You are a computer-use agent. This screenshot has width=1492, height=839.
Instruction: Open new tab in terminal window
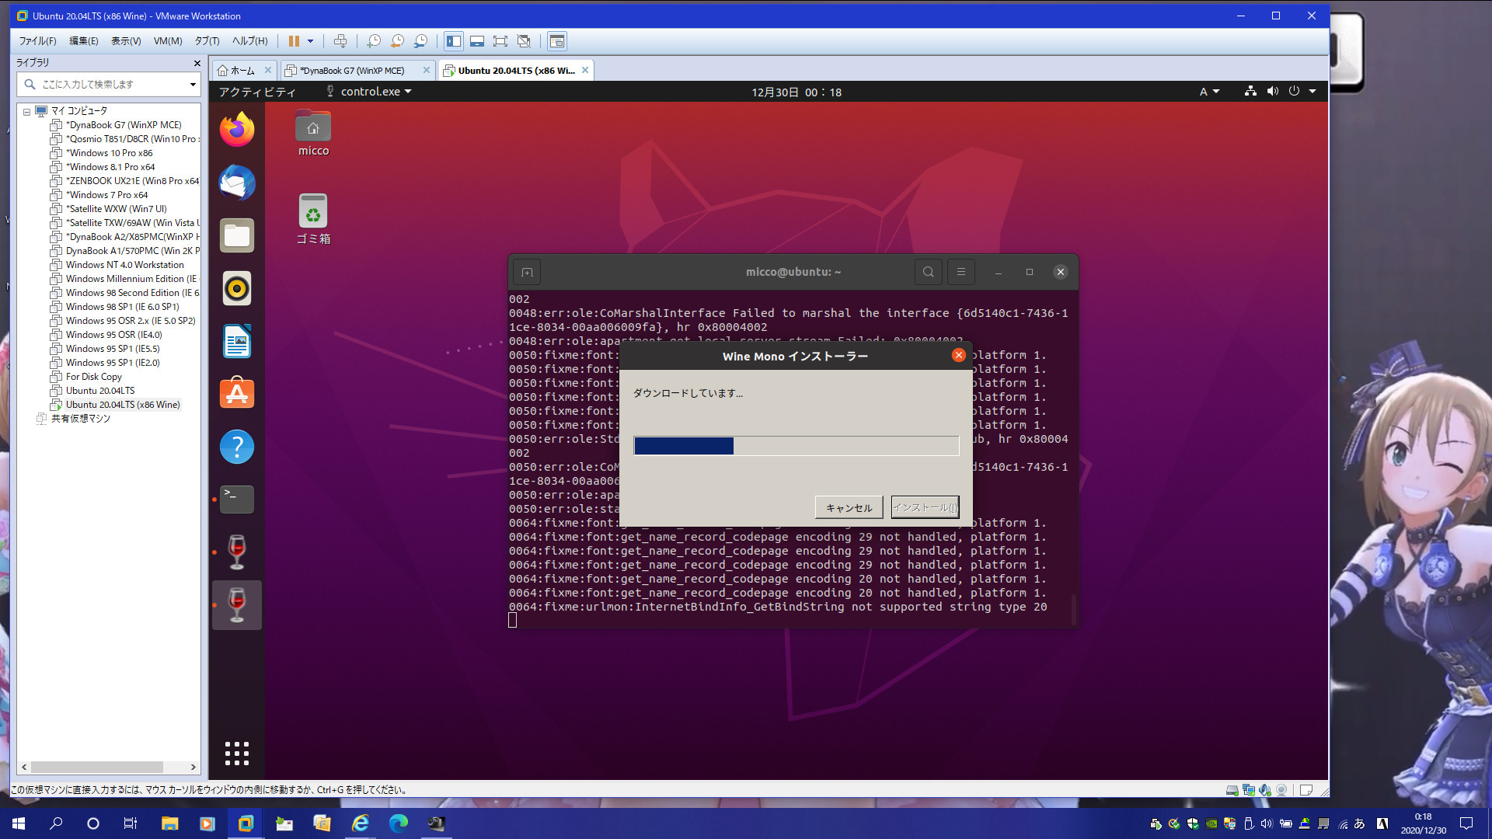527,272
